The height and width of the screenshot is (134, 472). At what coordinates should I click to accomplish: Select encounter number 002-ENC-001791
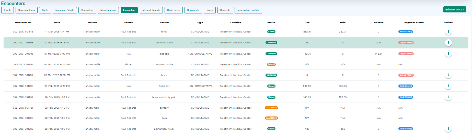[23, 108]
